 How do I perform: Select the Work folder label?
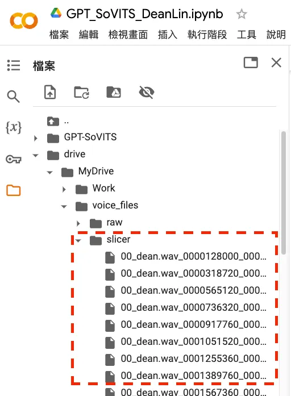pyautogui.click(x=103, y=188)
